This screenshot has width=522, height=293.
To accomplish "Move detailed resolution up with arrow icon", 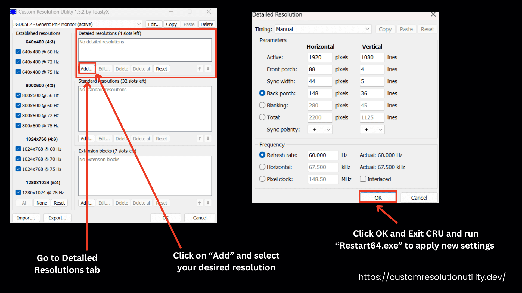I will (x=200, y=69).
